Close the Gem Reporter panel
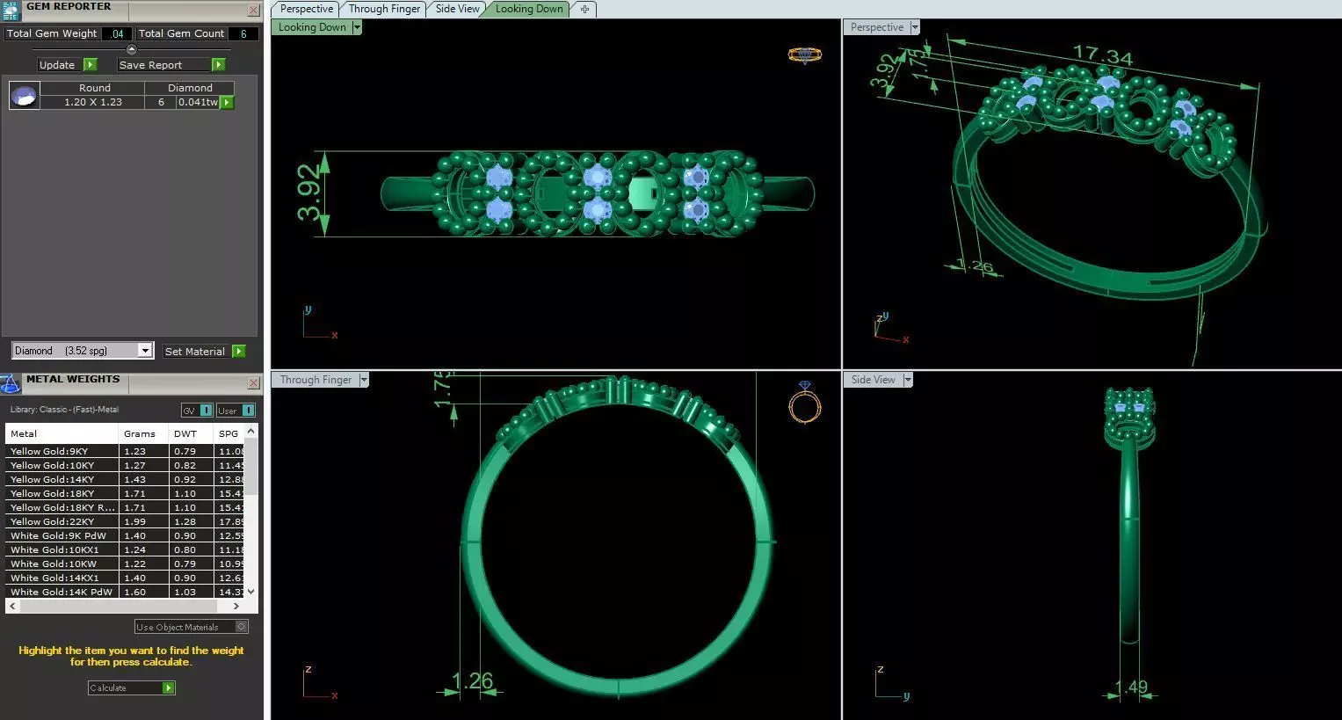Screen dimensions: 1342x720 pyautogui.click(x=253, y=11)
